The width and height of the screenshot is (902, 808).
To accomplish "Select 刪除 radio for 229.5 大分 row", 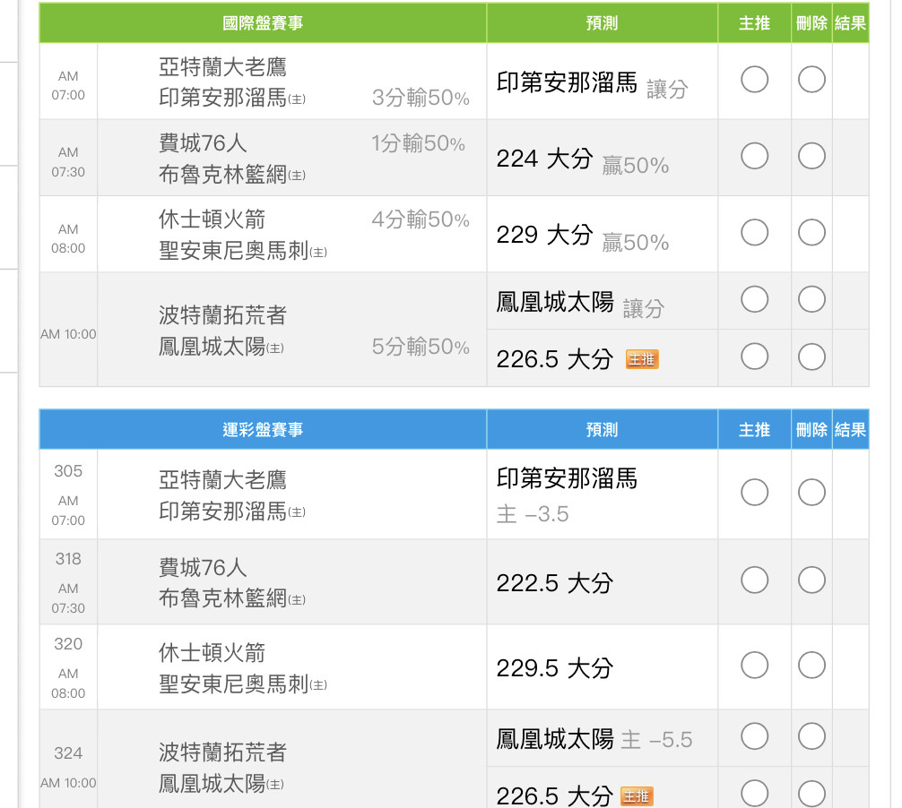I will (x=811, y=665).
